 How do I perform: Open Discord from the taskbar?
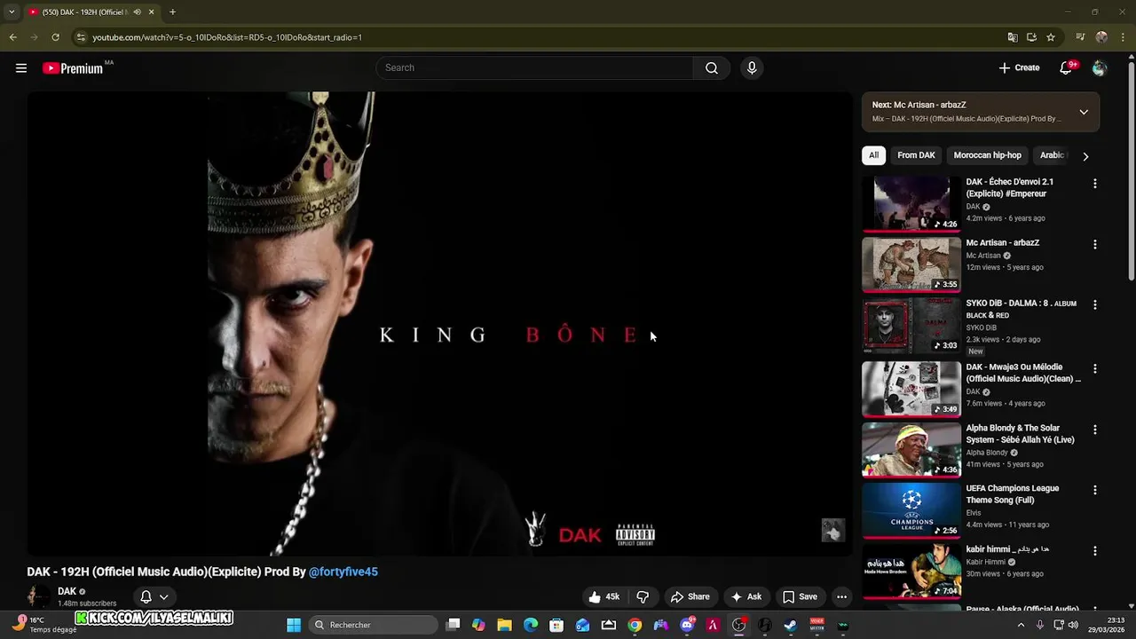(687, 625)
